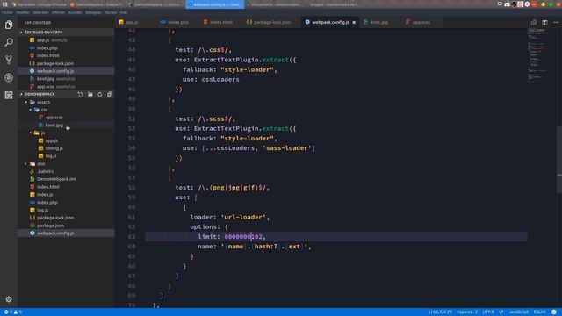Click the system settings gear tray icon
The image size is (562, 316).
(527, 4)
